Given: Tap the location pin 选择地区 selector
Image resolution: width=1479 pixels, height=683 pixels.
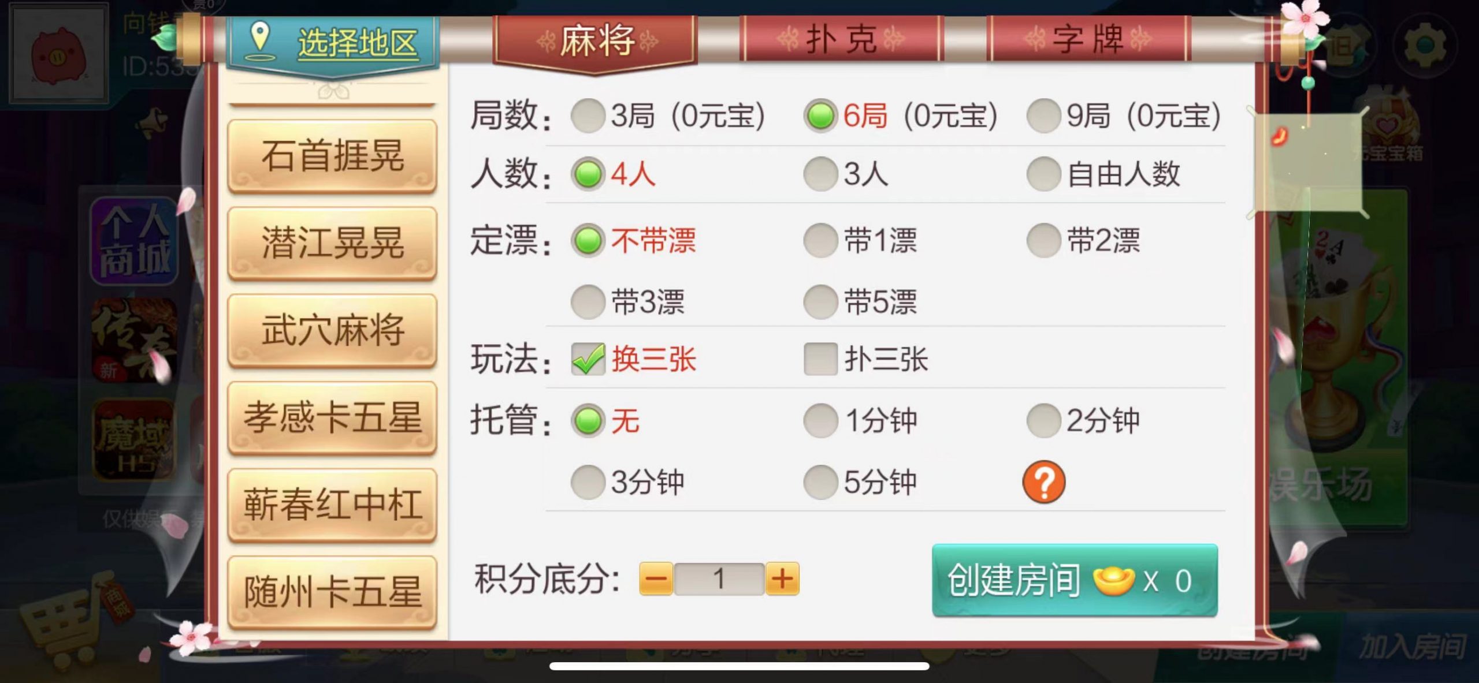Looking at the screenshot, I should (333, 43).
